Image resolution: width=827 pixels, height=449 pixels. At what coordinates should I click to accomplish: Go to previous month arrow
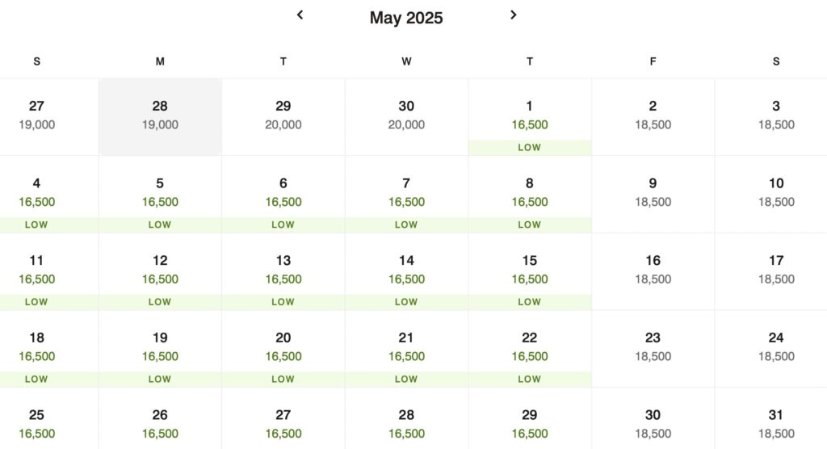point(300,15)
